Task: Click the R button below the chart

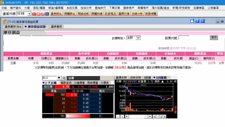Action: pyautogui.click(x=165, y=116)
